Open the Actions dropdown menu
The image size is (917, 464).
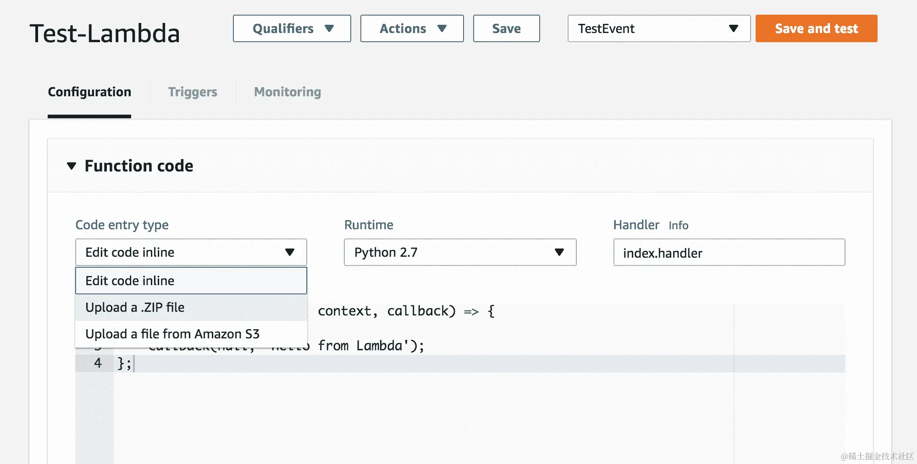pos(412,28)
